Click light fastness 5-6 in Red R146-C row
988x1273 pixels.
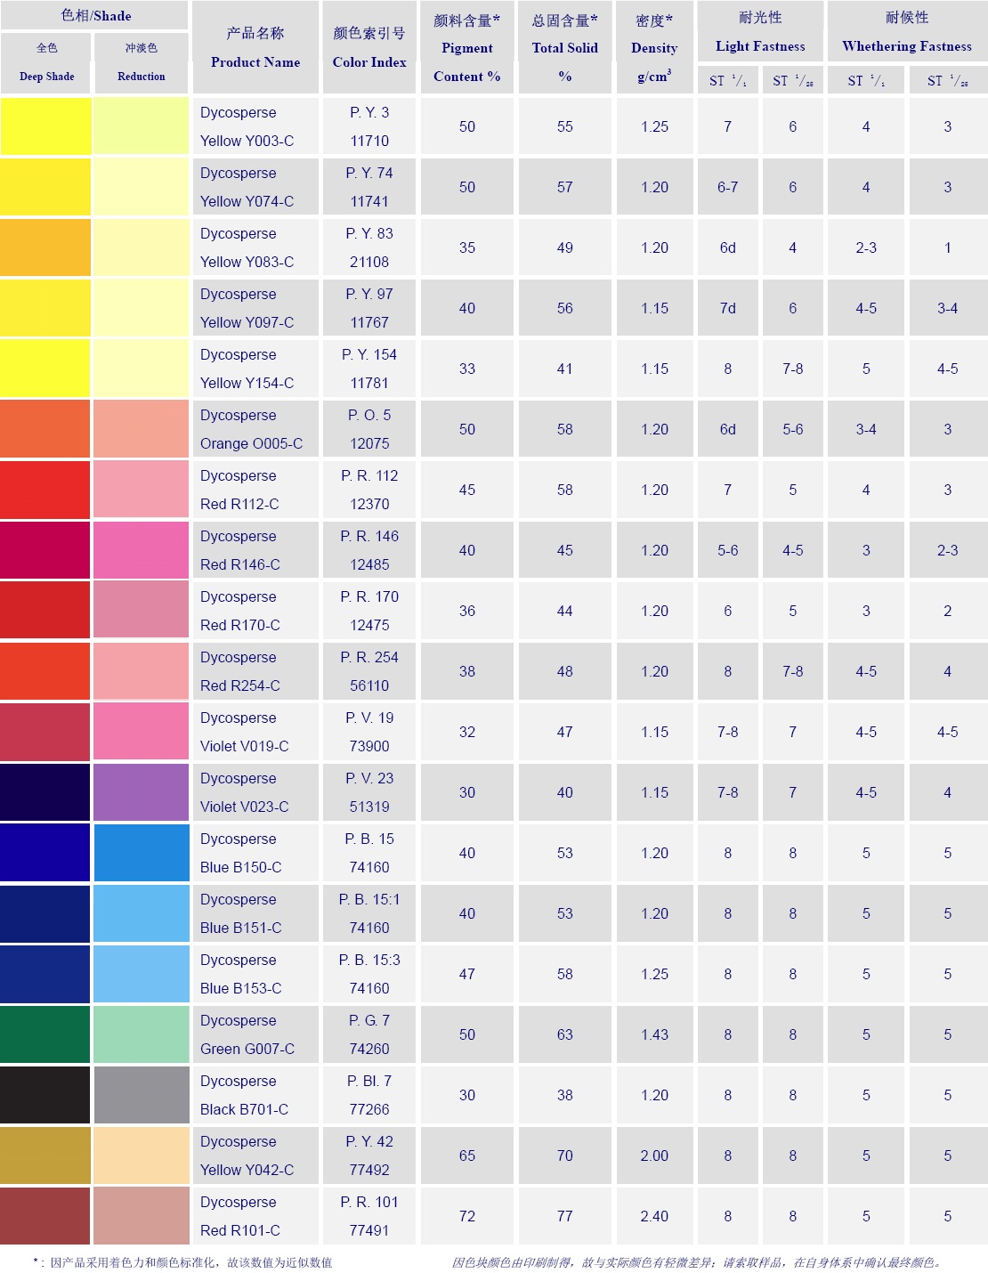coord(728,550)
